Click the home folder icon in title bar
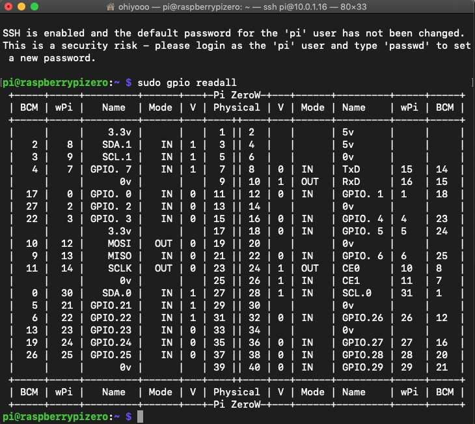 point(111,7)
